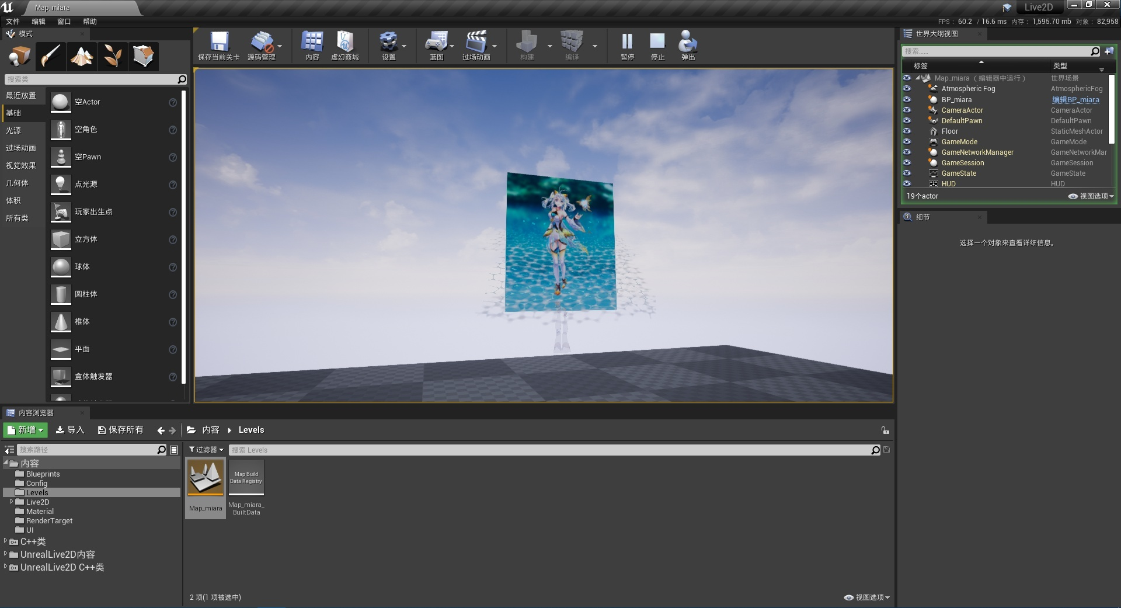
Task: Click Cone shape icon
Action: pyautogui.click(x=61, y=322)
